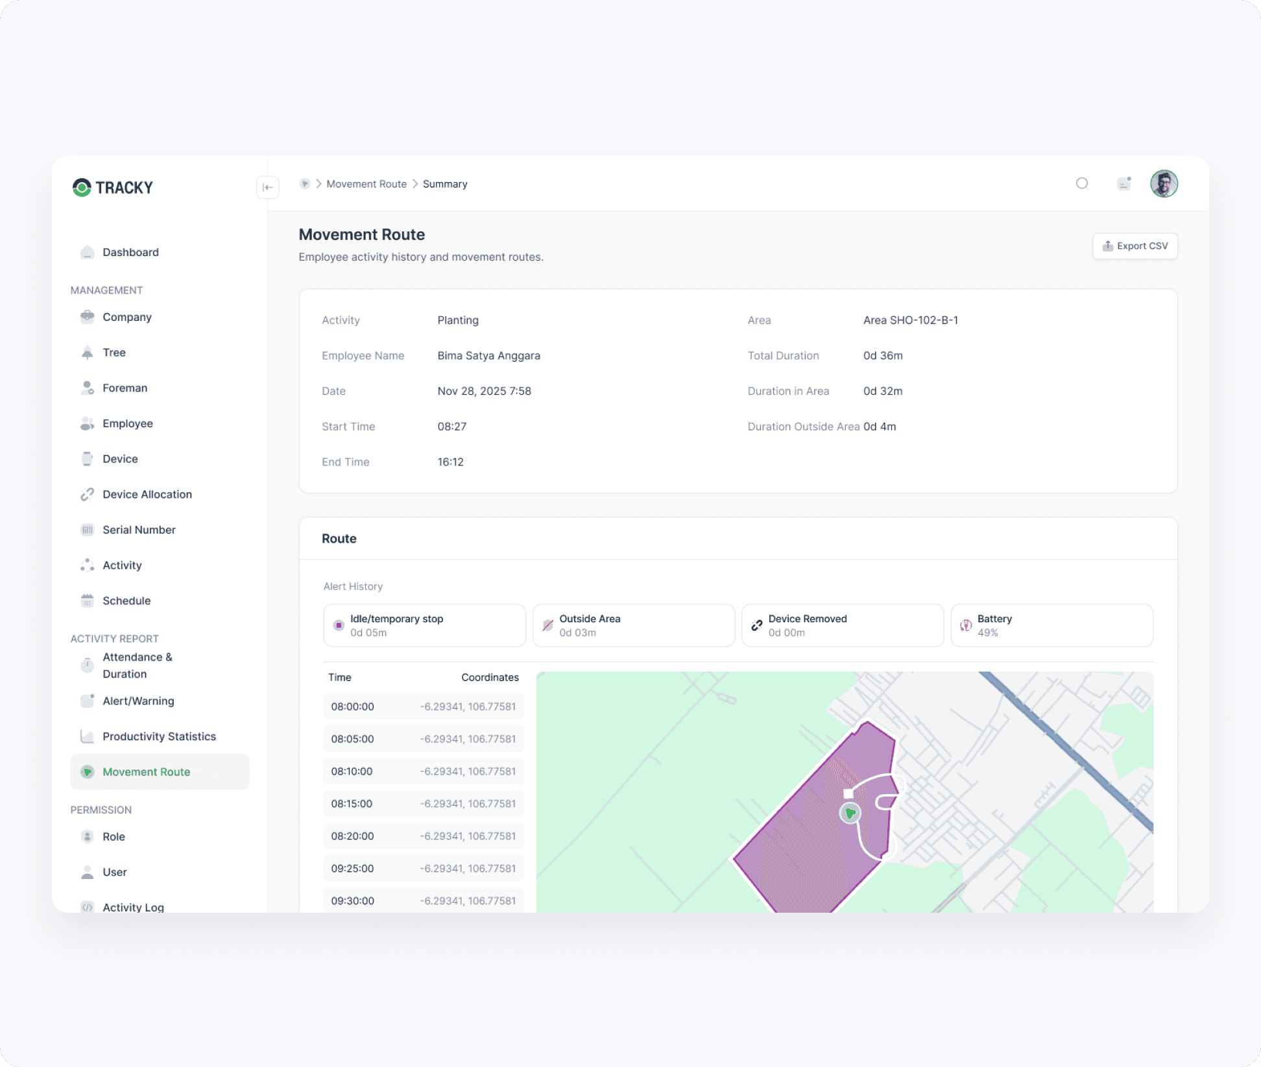Click the breadcrumb home icon
1261x1067 pixels.
coord(304,184)
